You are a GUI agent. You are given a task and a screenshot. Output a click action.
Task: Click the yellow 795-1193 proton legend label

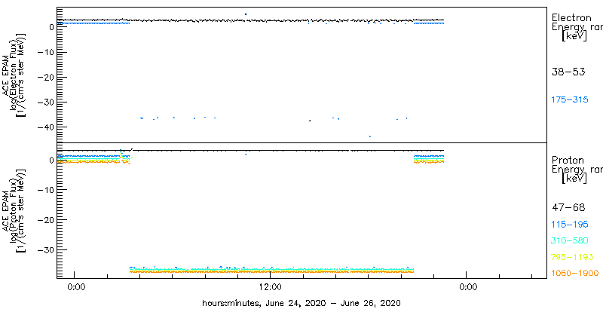pyautogui.click(x=573, y=257)
